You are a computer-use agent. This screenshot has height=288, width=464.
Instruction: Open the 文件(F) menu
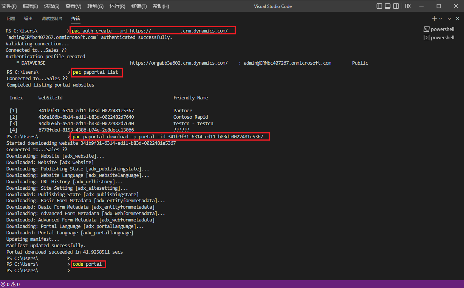9,6
